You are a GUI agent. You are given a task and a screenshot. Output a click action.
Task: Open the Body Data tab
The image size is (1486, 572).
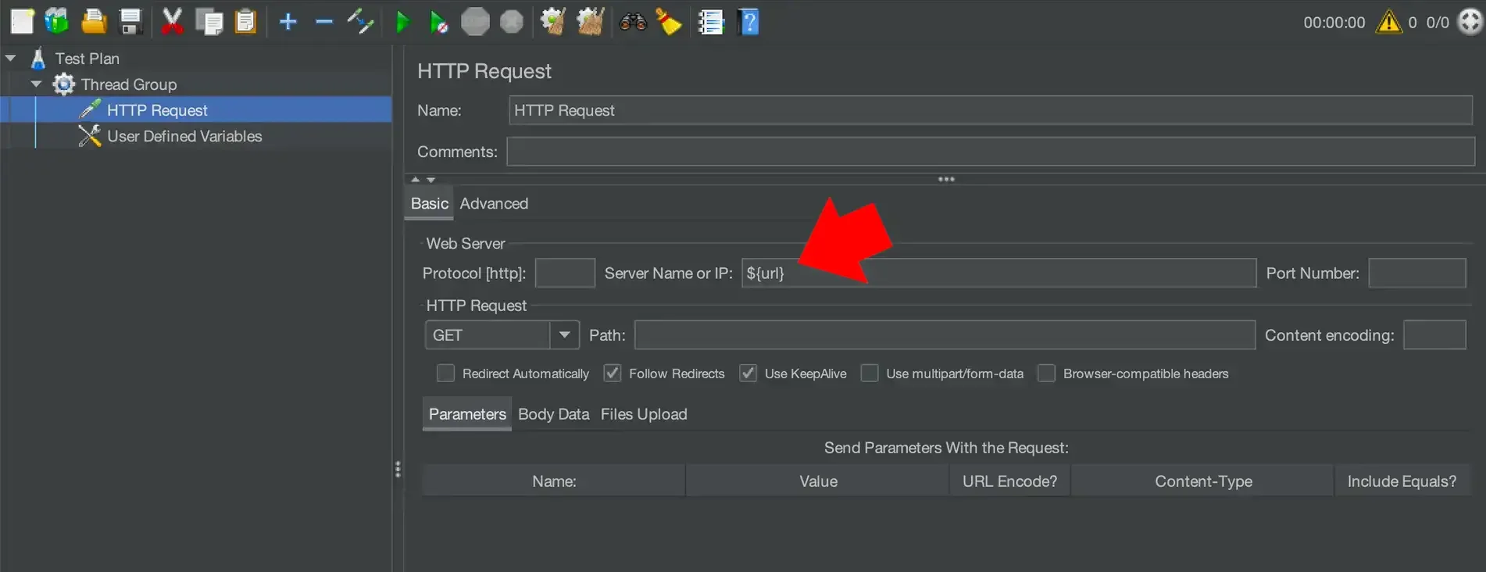click(x=553, y=414)
